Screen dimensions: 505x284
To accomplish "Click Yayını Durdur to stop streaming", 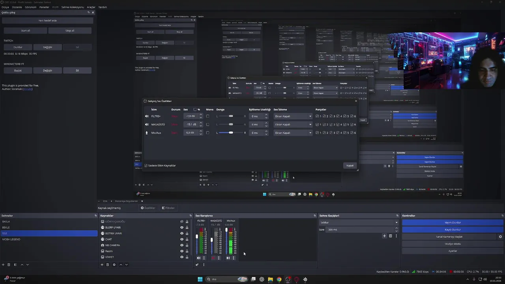I will coord(453,222).
